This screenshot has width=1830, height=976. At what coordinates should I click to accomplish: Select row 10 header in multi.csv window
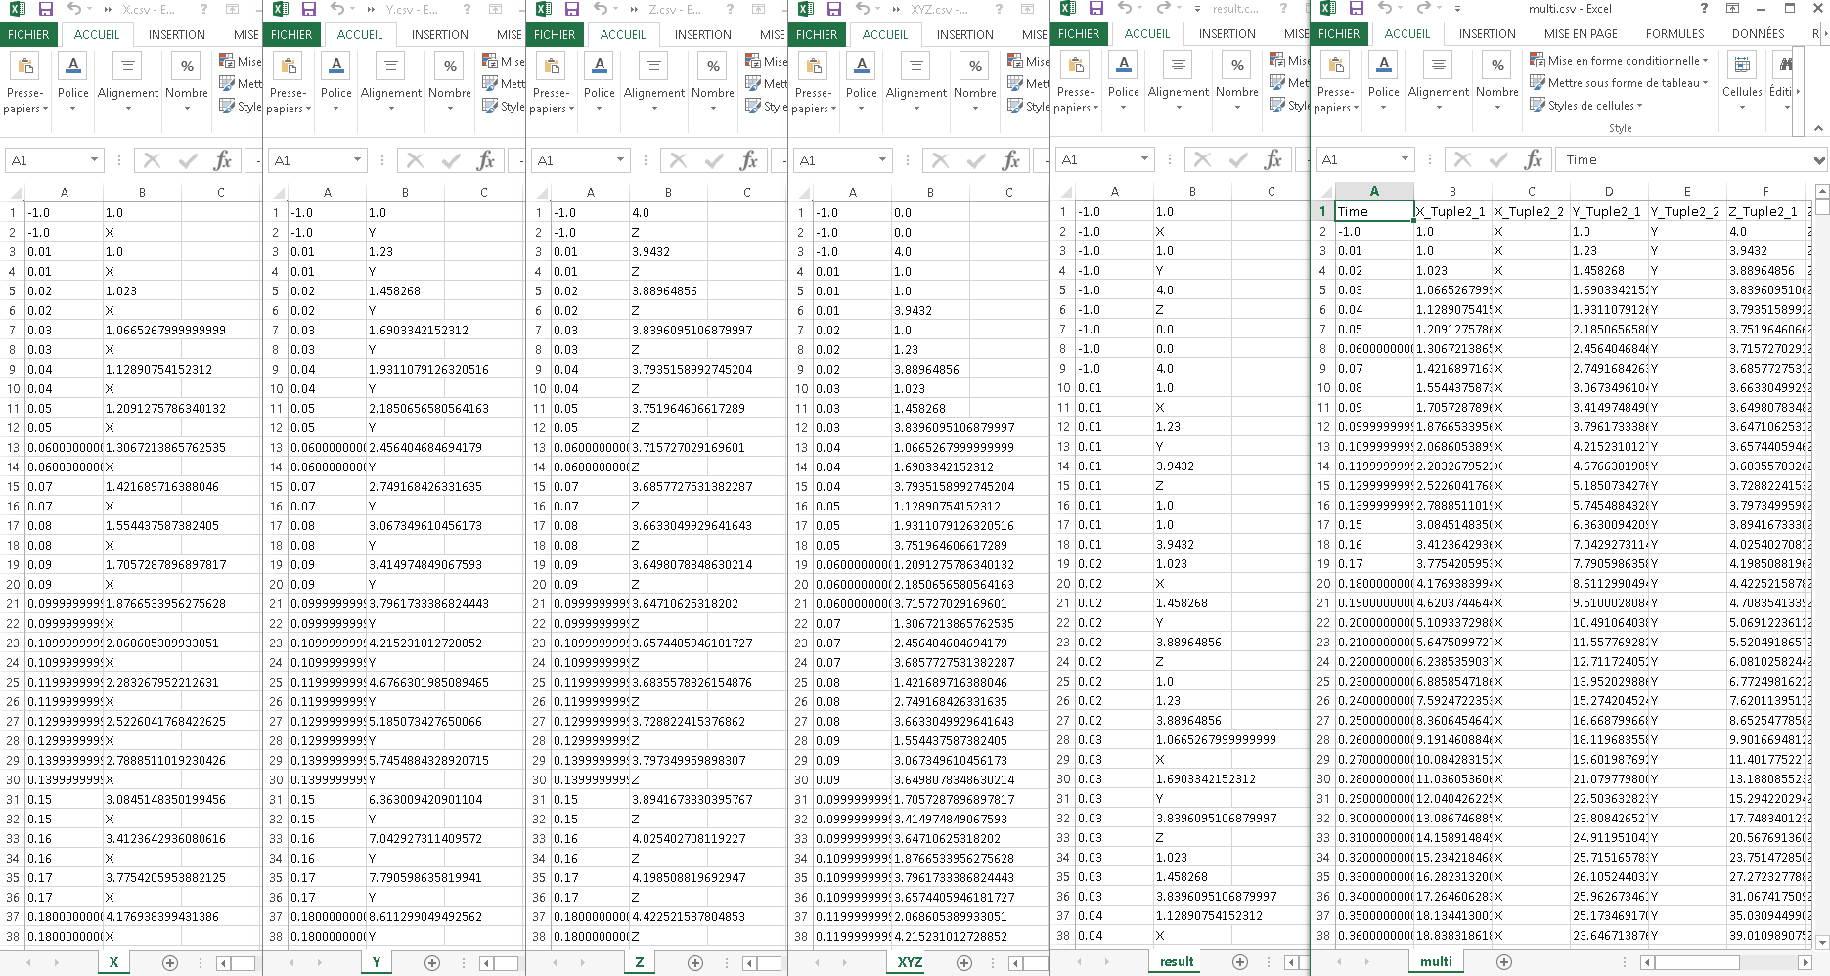[1322, 387]
